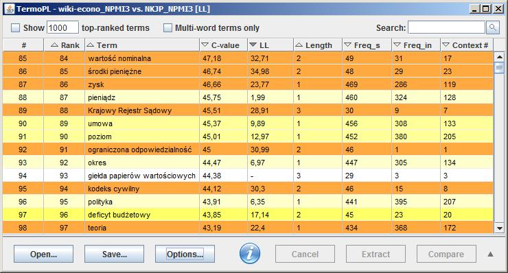
Task: Sort by the Length column header
Action: tap(318, 45)
